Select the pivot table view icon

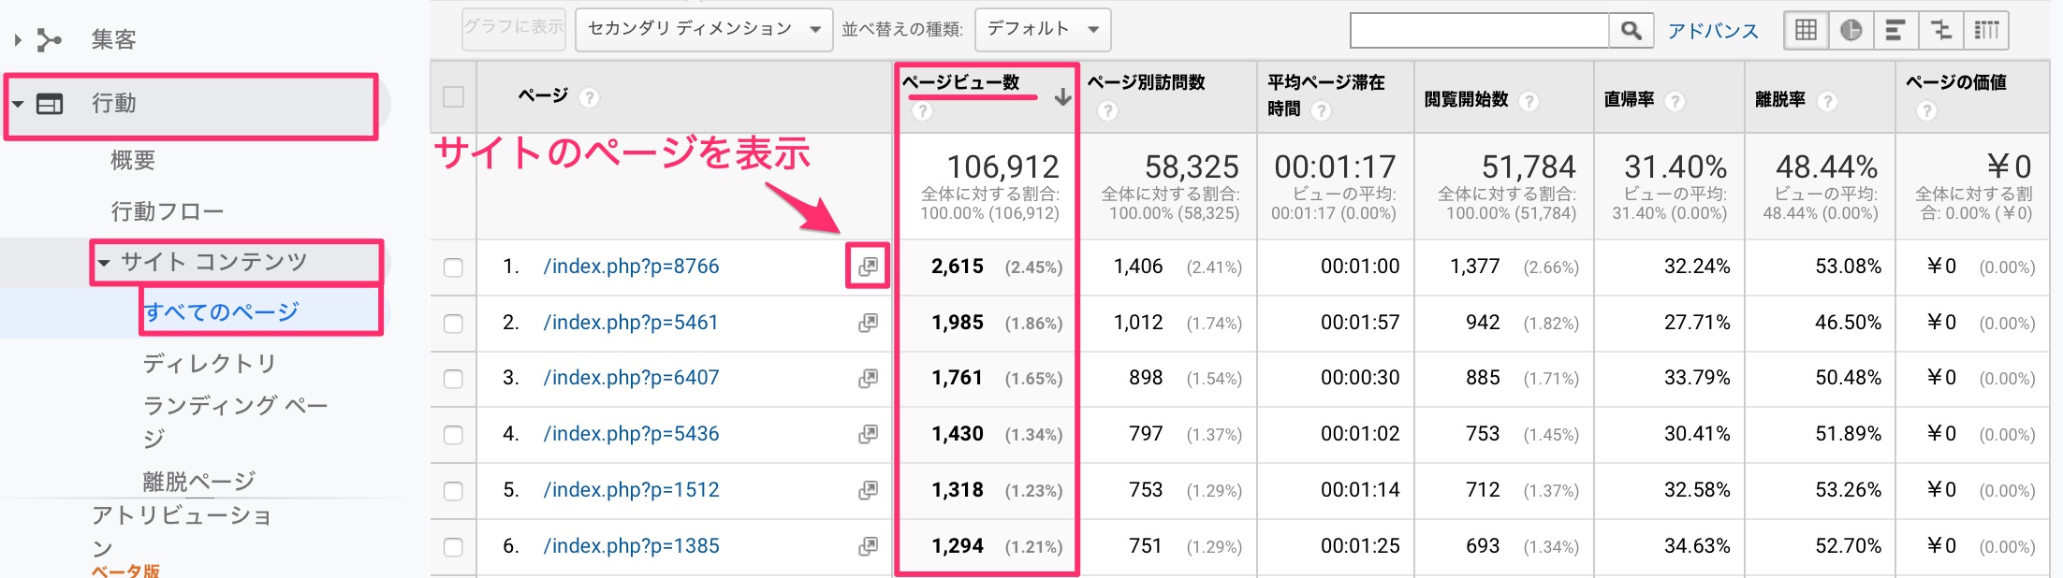[x=1986, y=31]
